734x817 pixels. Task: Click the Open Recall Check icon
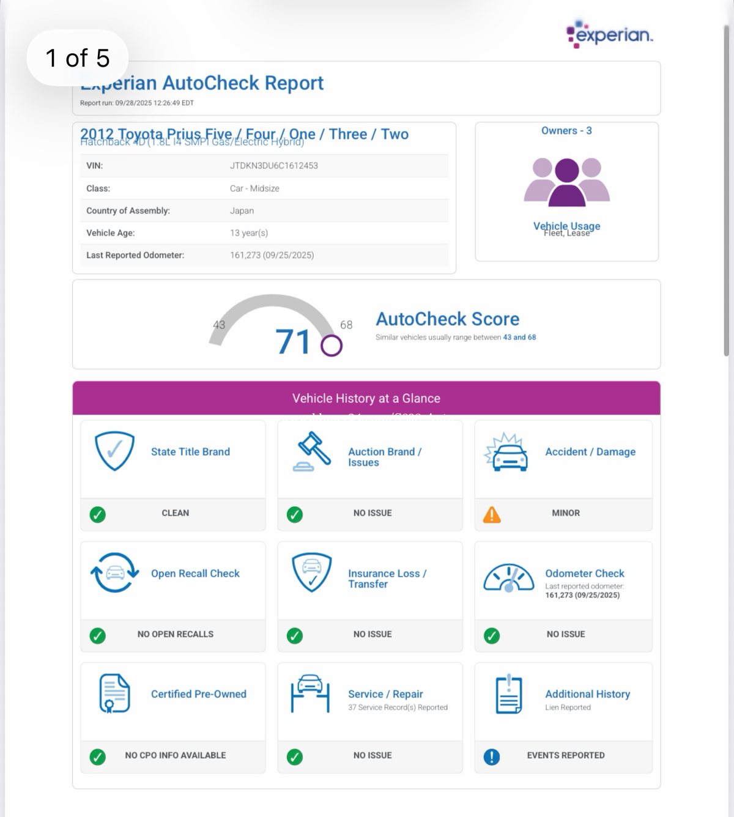[x=114, y=573]
